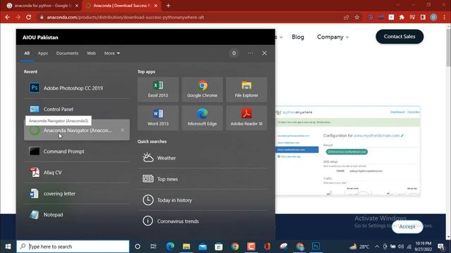Open Task View on the taskbar
This screenshot has height=253, width=451.
[x=154, y=247]
